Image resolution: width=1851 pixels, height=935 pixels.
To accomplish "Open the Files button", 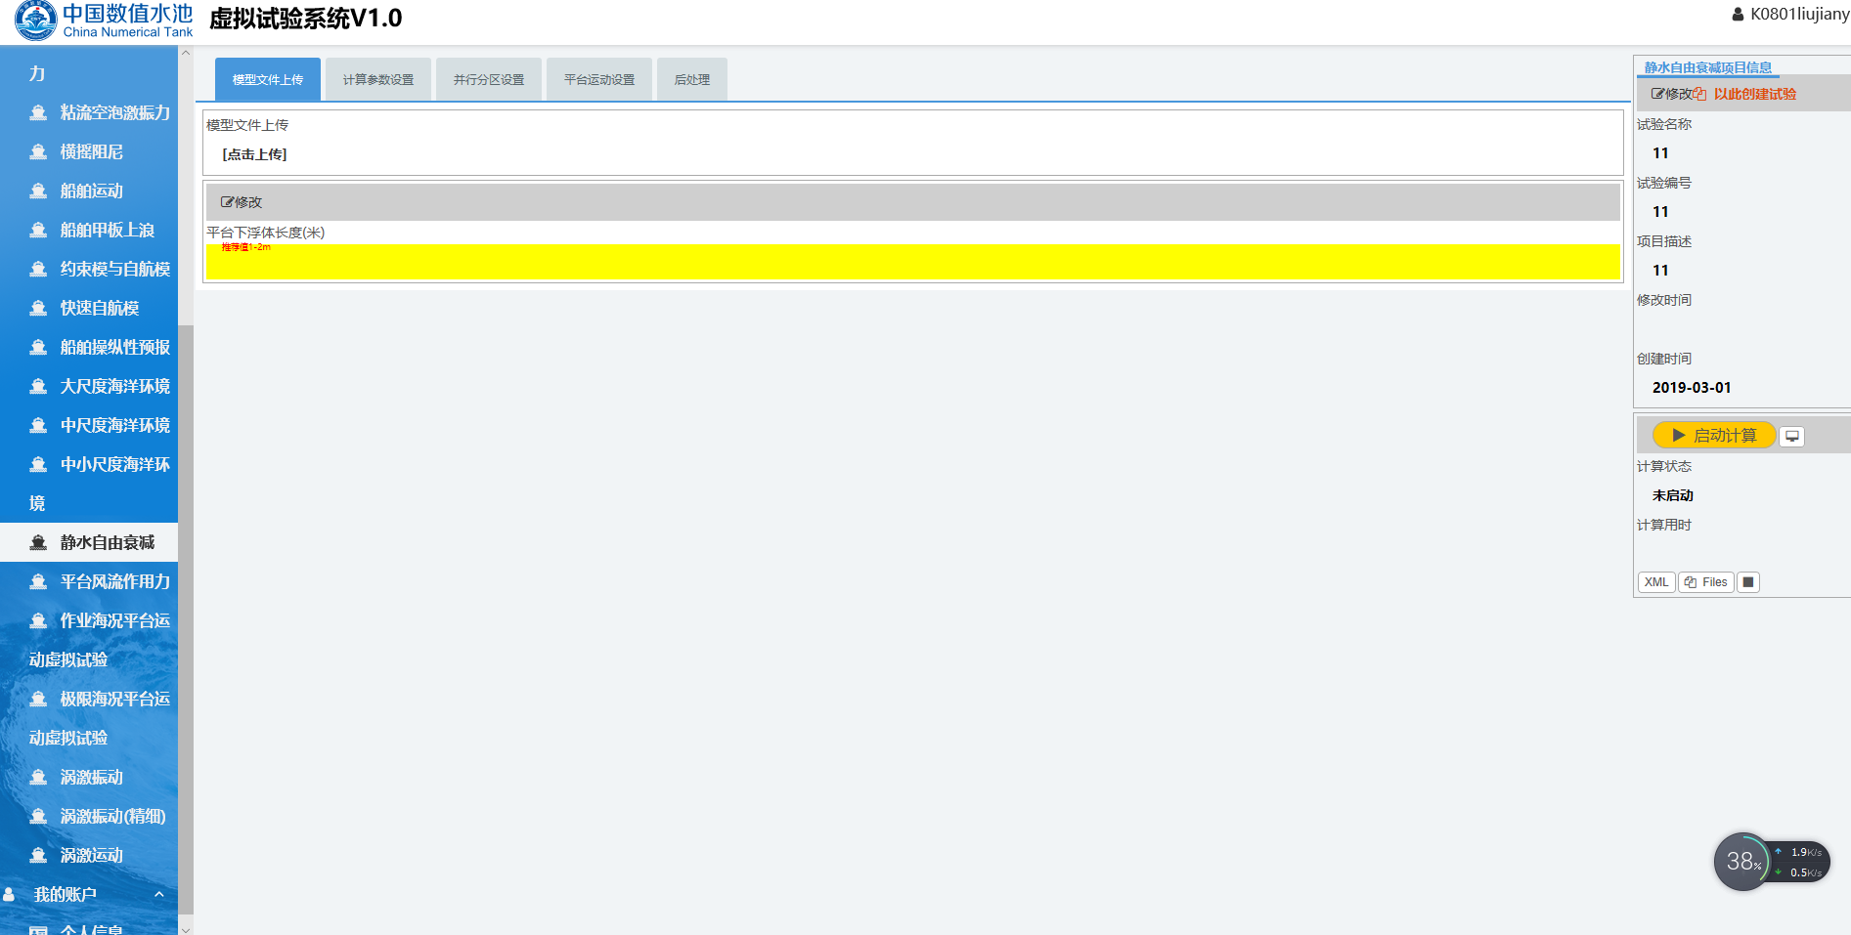I will coord(1706,582).
